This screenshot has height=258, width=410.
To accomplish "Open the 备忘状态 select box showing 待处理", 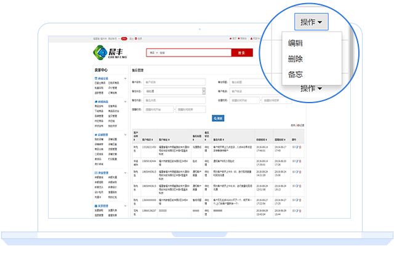I will point(174,91).
